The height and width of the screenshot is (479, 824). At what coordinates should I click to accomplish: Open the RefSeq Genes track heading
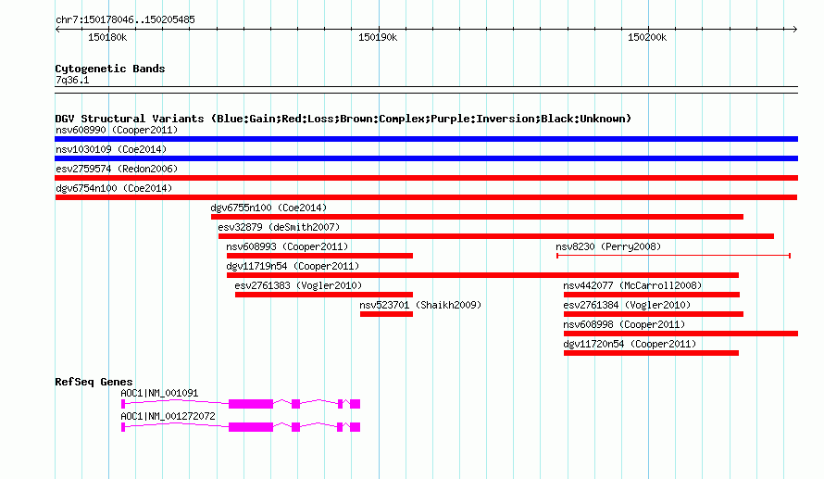click(x=94, y=382)
